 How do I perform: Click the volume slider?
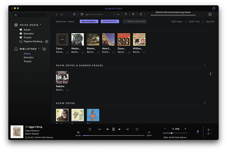[x=175, y=133]
